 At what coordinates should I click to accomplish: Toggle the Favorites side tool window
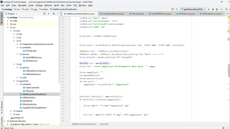(1, 121)
